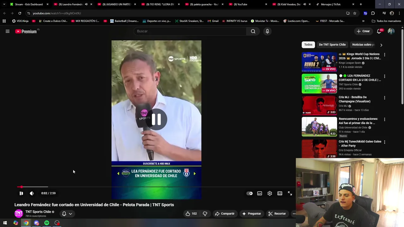Image resolution: width=404 pixels, height=227 pixels.
Task: Open Gmail bookmark
Action: (213, 21)
